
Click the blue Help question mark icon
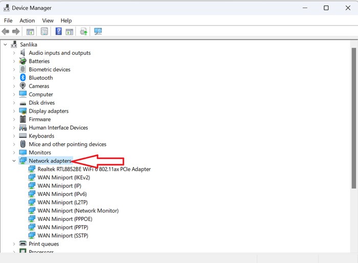coord(59,31)
